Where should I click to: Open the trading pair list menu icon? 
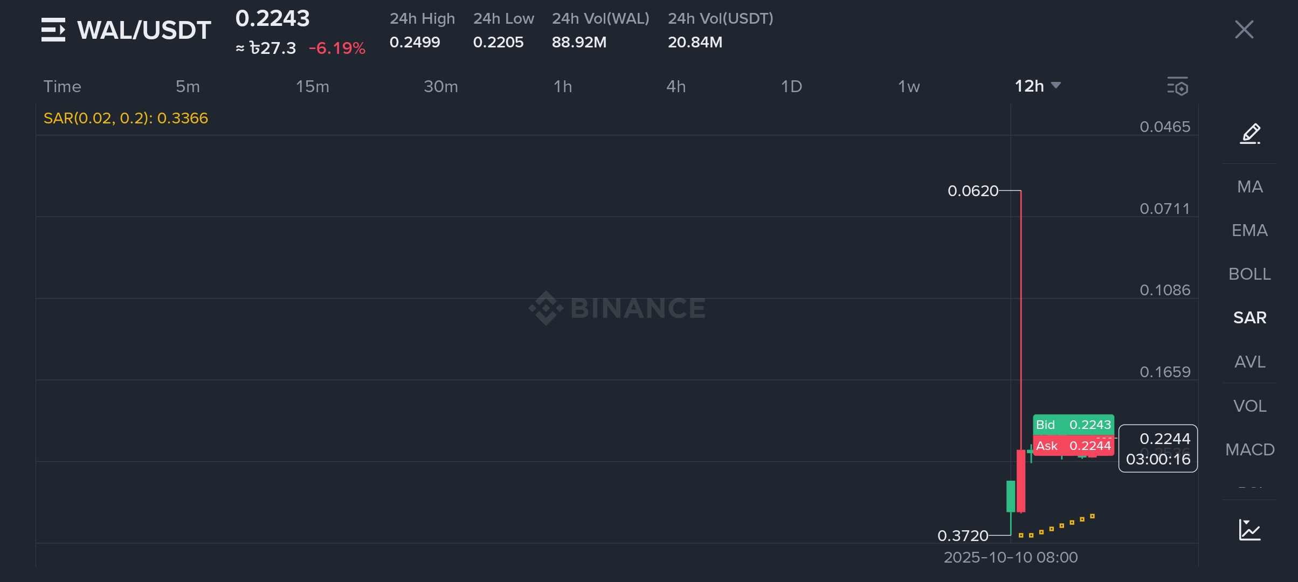pyautogui.click(x=53, y=30)
